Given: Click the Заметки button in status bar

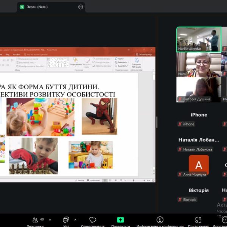Looking at the screenshot, I should 80,180.
